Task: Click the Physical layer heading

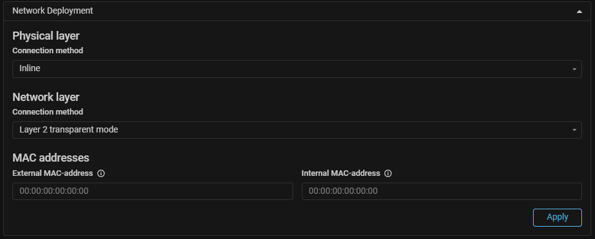Action: (46, 36)
